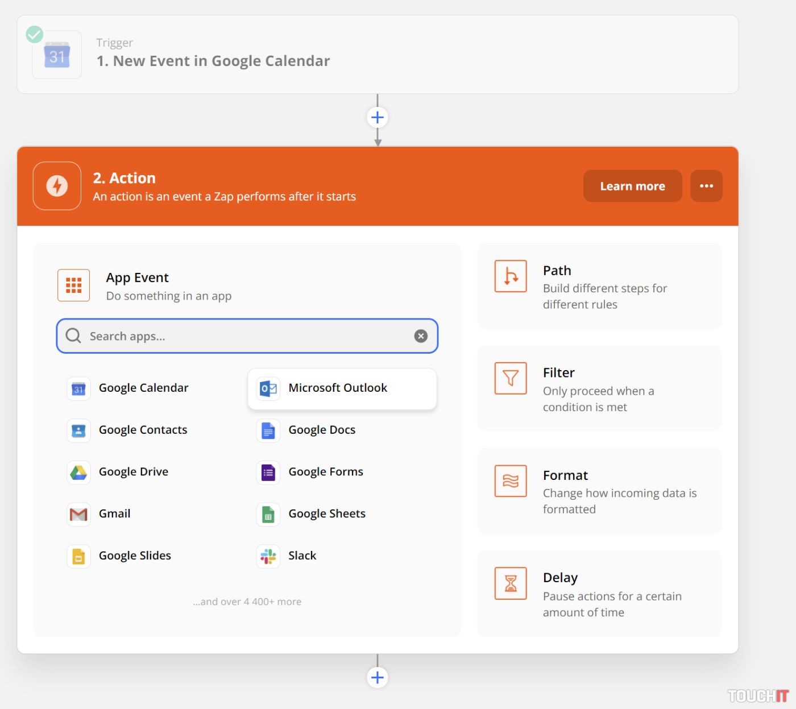Select Google Docs from app list
Viewport: 796px width, 709px height.
[321, 430]
